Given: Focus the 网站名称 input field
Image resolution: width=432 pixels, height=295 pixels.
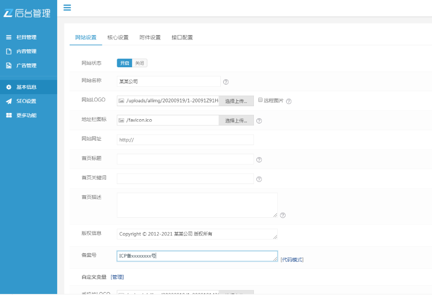Looking at the screenshot, I should [x=168, y=81].
